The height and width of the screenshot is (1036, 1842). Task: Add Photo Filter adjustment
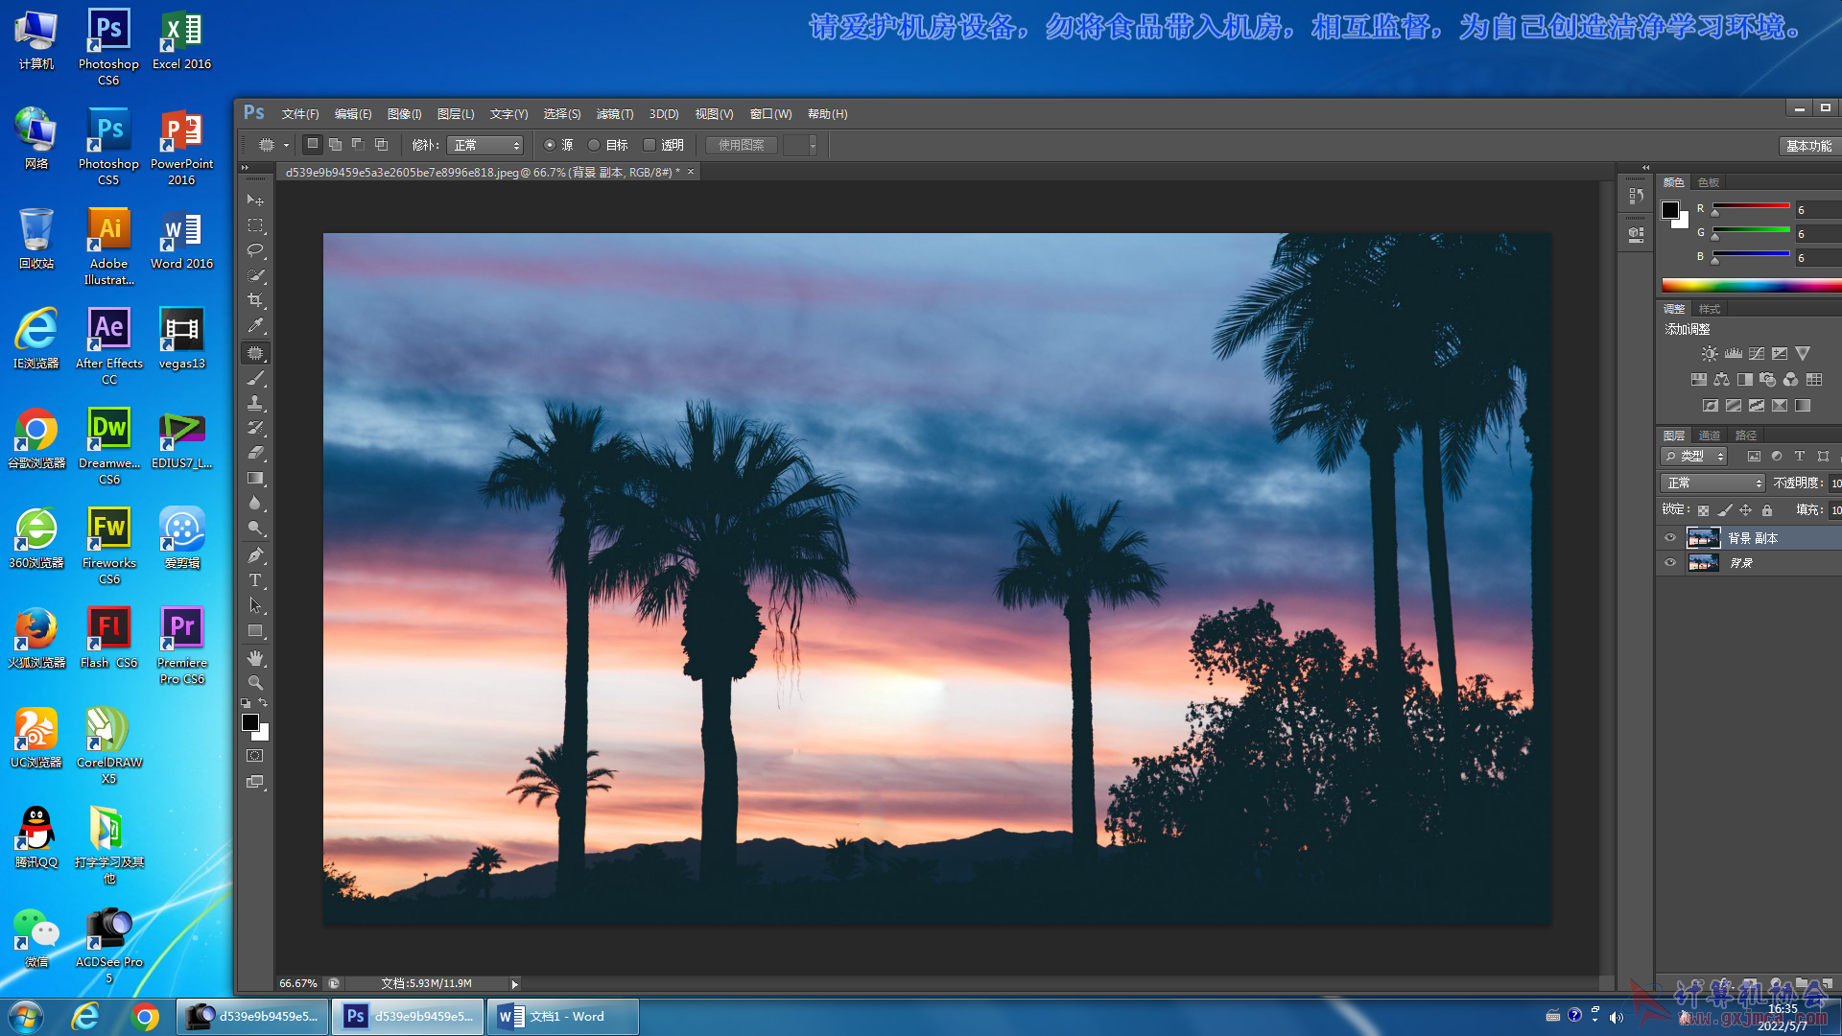coord(1768,380)
